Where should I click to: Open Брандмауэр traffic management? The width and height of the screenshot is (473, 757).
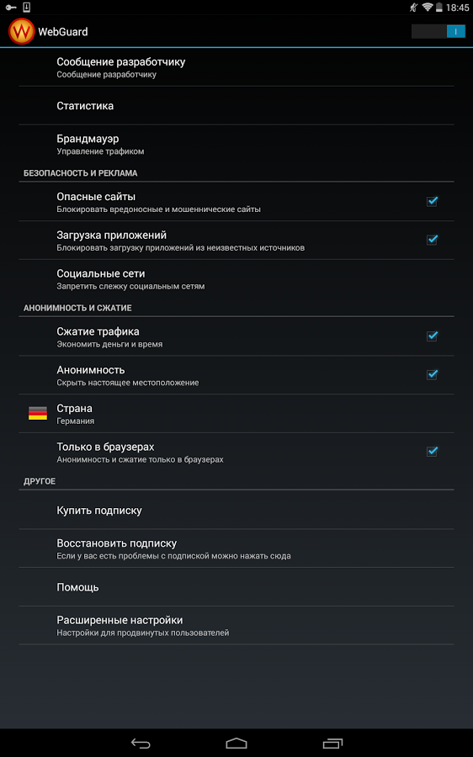pos(236,145)
